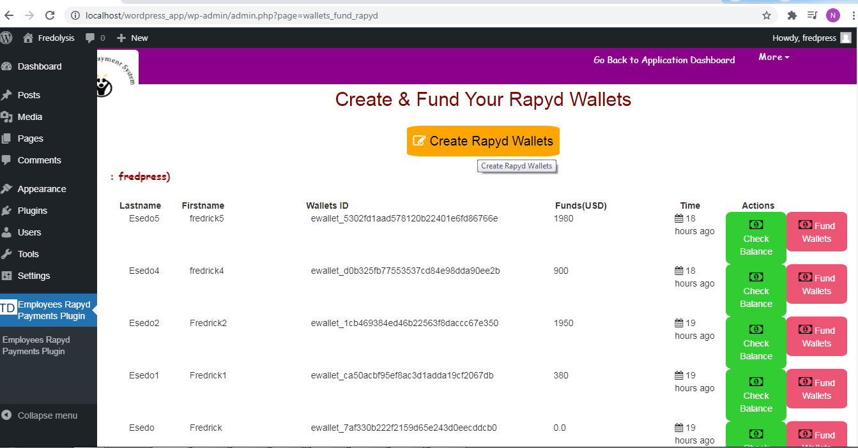
Task: Click the Plugins plug icon in sidebar
Action: click(x=7, y=211)
